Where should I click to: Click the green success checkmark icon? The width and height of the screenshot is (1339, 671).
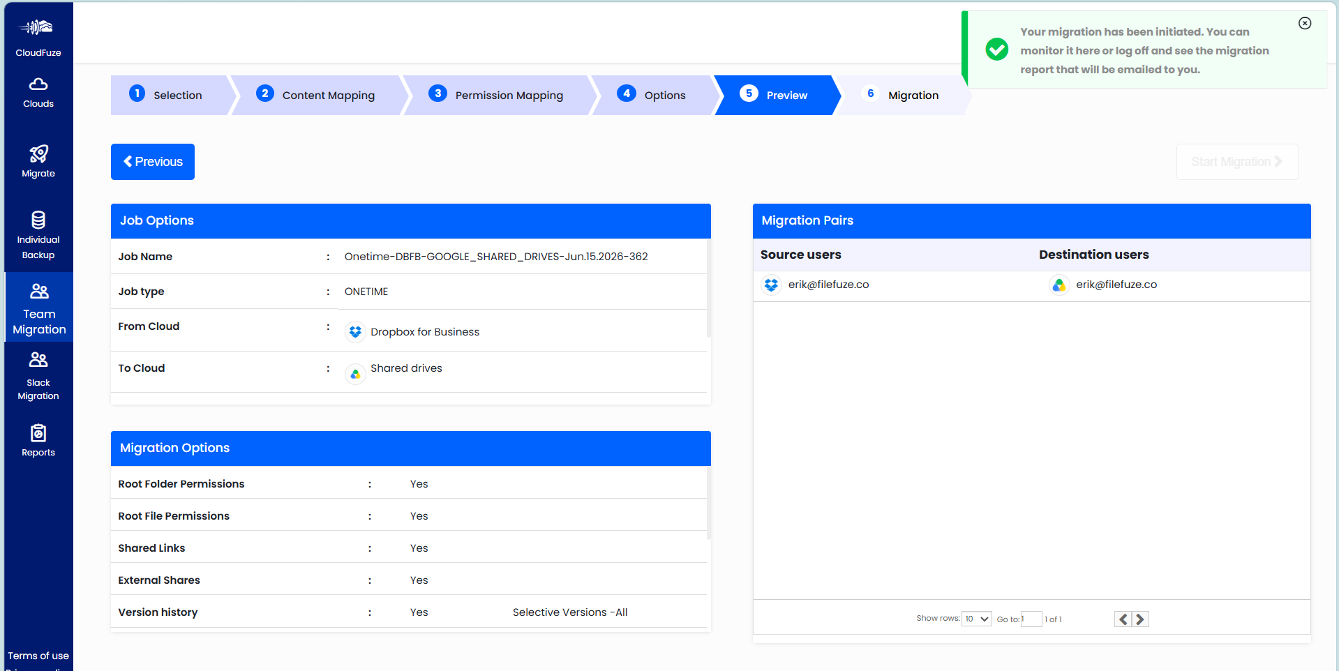coord(996,49)
